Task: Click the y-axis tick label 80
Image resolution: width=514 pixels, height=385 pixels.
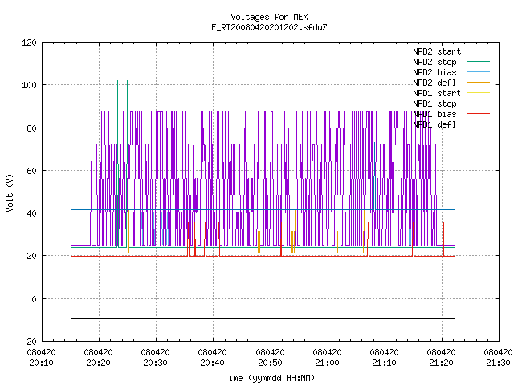Action: 31,128
